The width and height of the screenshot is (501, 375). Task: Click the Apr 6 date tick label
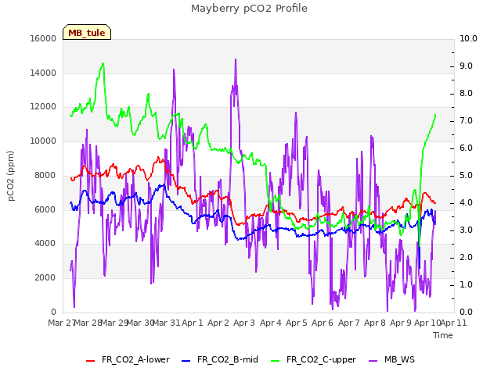click(323, 323)
